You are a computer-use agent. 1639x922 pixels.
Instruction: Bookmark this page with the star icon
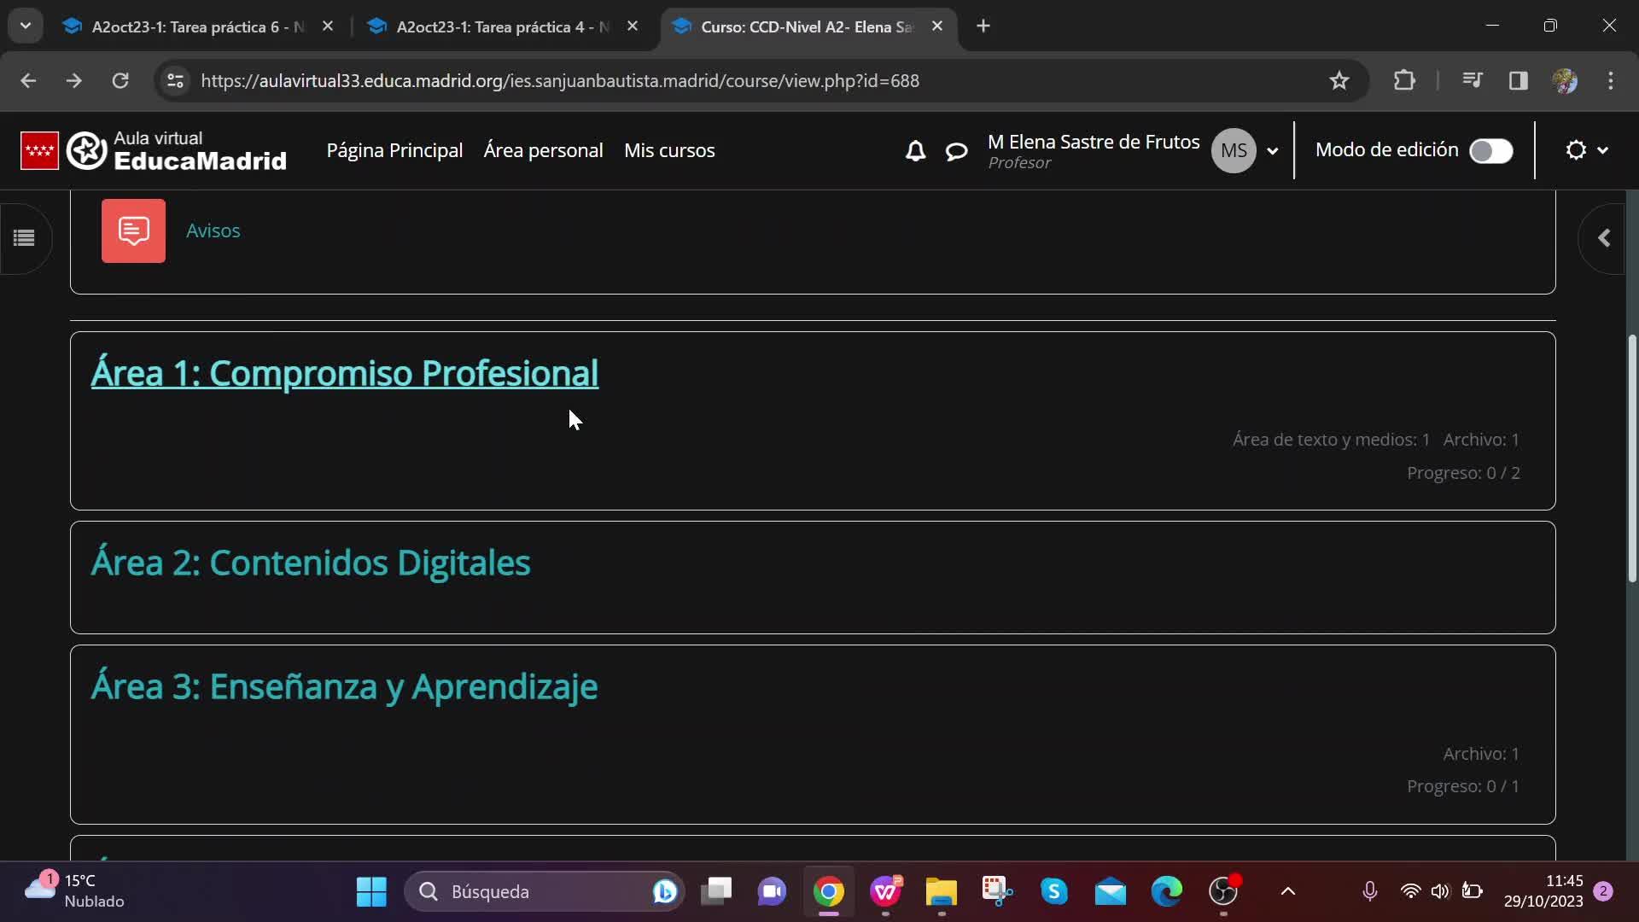(x=1339, y=80)
